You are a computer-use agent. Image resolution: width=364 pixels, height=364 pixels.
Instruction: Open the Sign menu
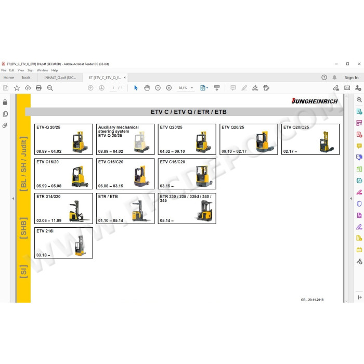pos(30,70)
